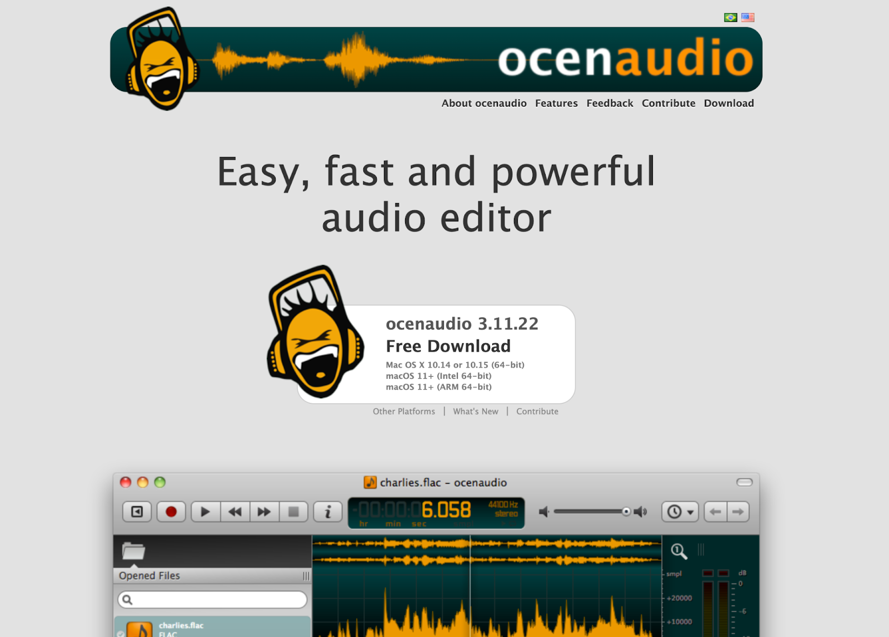
Task: Go to Features menu item
Action: coord(556,103)
